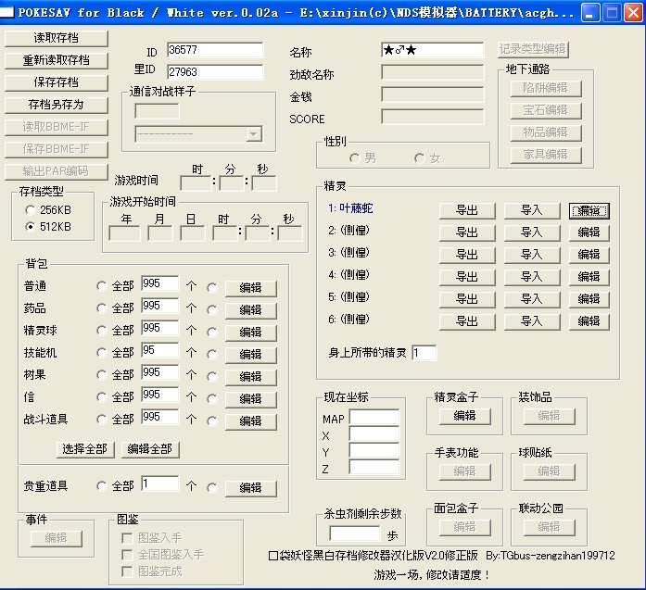Click the 重新读取存档 button

(x=57, y=60)
